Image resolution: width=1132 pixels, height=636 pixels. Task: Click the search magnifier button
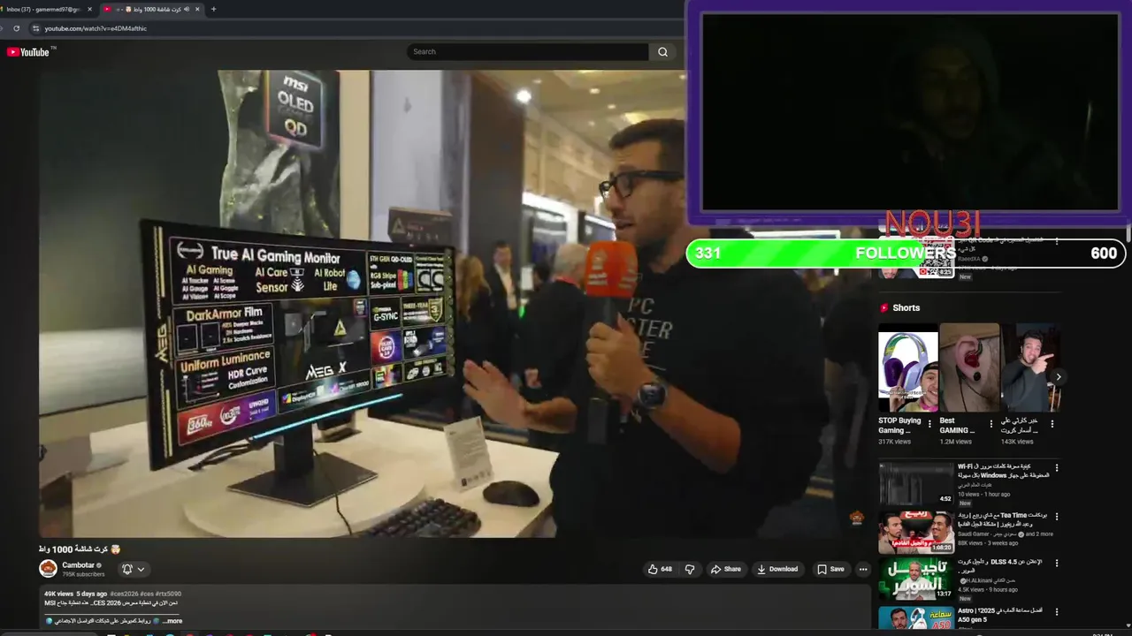click(x=662, y=52)
